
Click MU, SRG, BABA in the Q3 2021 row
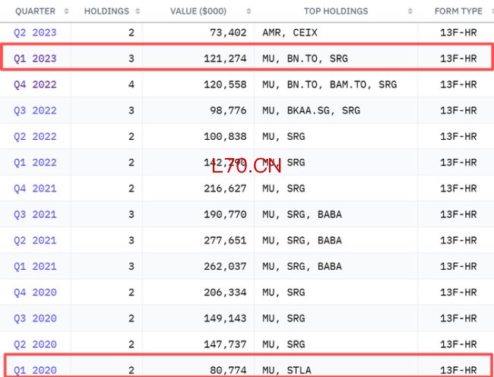click(x=302, y=214)
